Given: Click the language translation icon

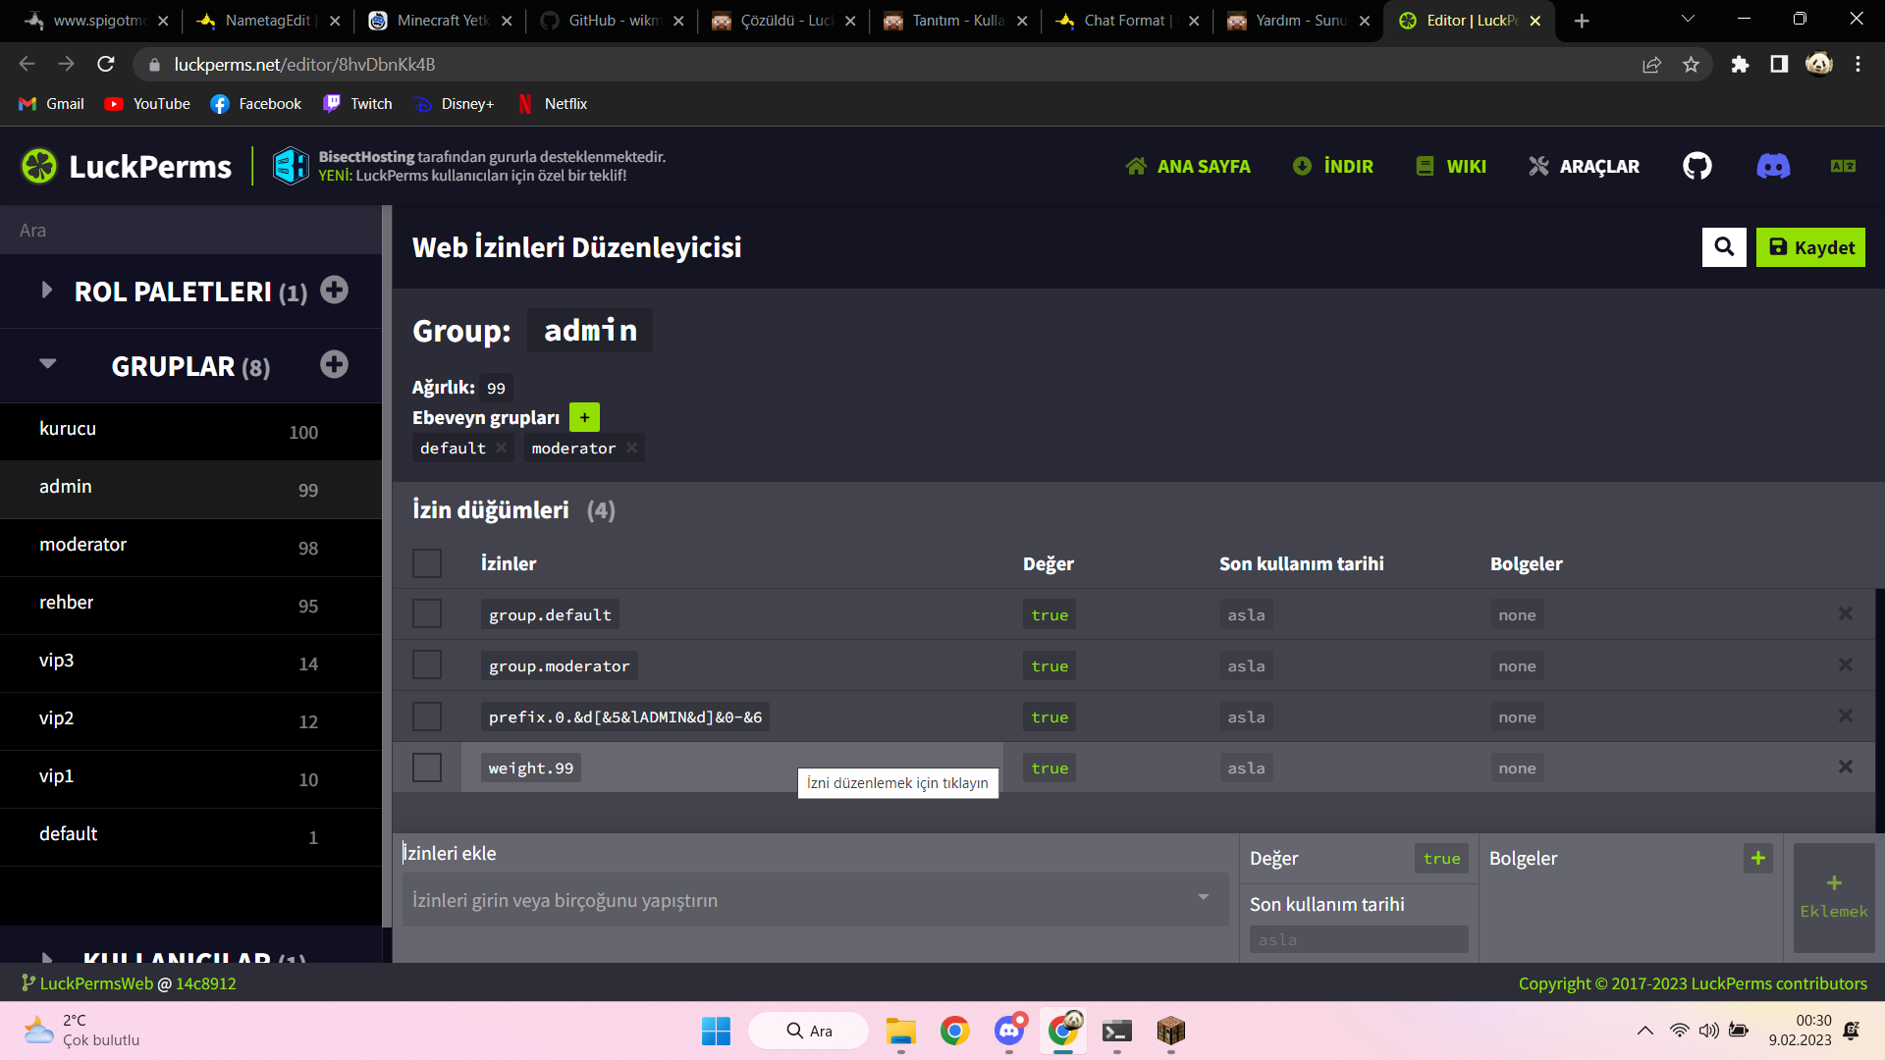Looking at the screenshot, I should [1843, 166].
